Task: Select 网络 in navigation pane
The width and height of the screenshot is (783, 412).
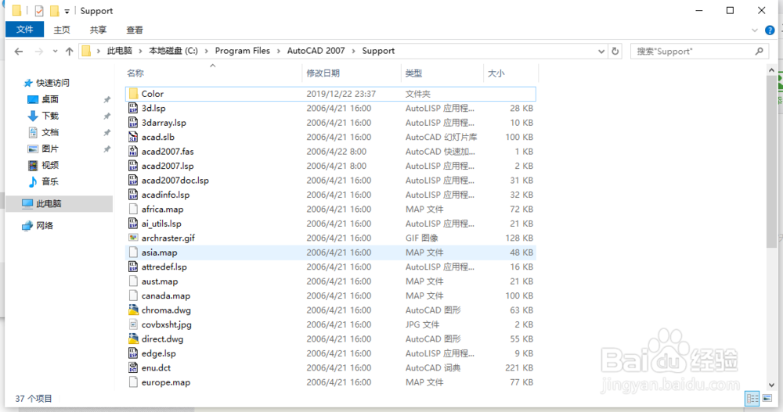Action: pos(45,226)
